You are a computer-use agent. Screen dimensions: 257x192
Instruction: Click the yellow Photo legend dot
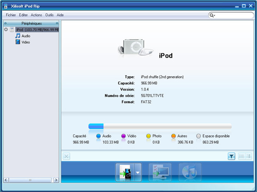pos(149,136)
